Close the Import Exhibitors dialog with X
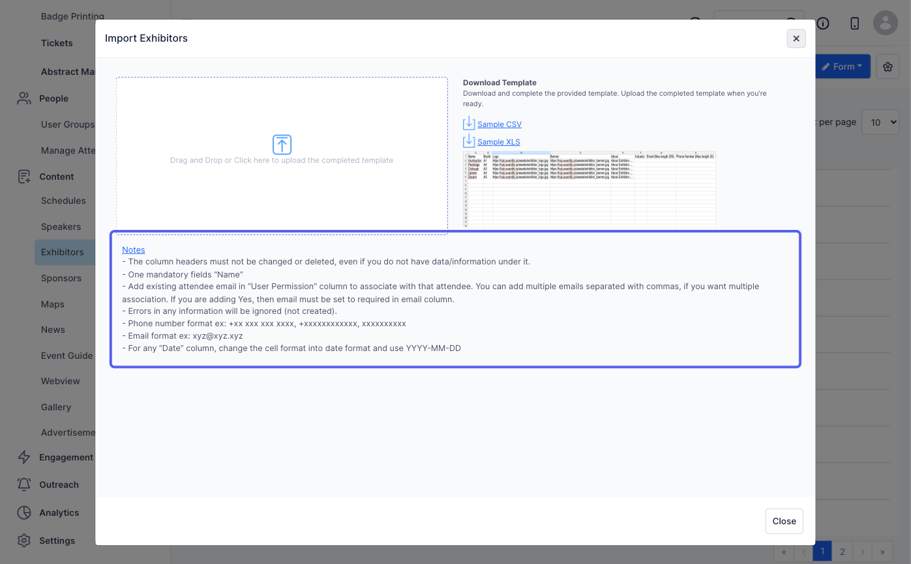Screen dimensions: 911x564 [796, 38]
